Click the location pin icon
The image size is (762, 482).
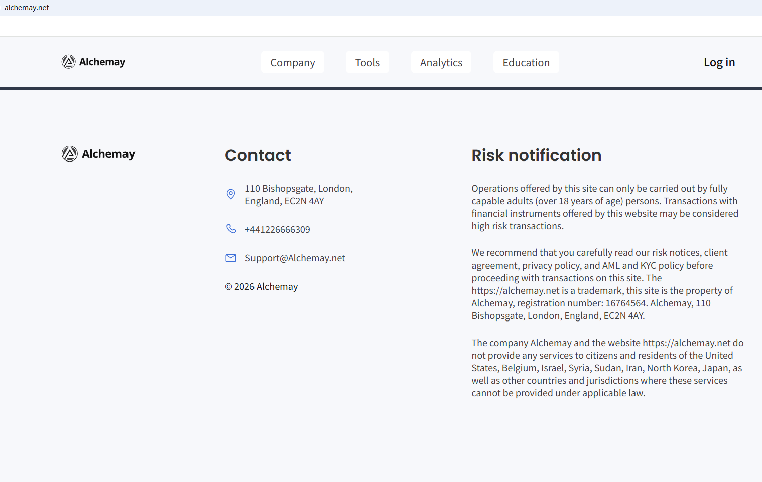[x=231, y=194]
